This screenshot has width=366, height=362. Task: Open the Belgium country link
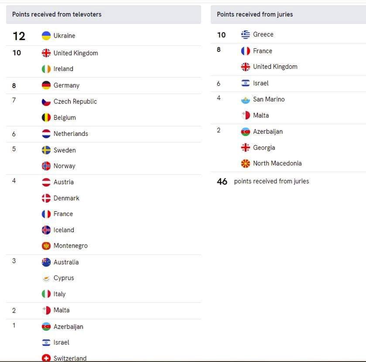[x=65, y=118]
